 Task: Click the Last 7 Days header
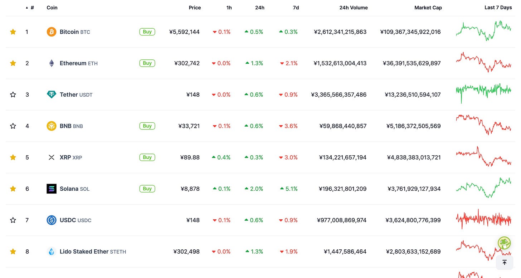pyautogui.click(x=498, y=8)
